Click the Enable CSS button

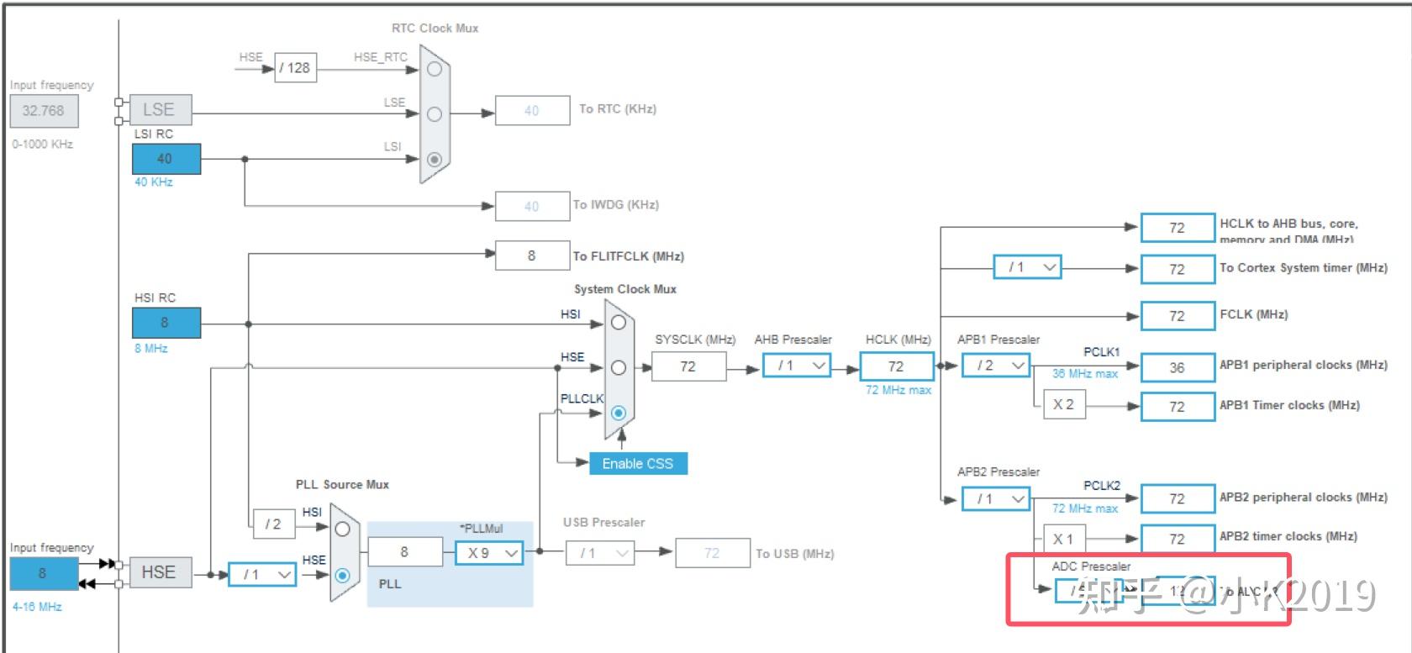point(638,464)
